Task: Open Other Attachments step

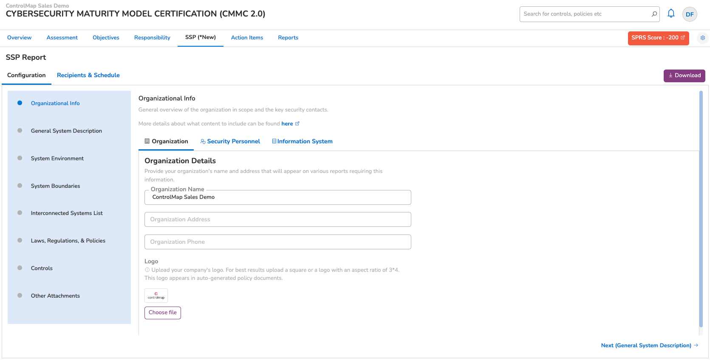Action: tap(55, 296)
